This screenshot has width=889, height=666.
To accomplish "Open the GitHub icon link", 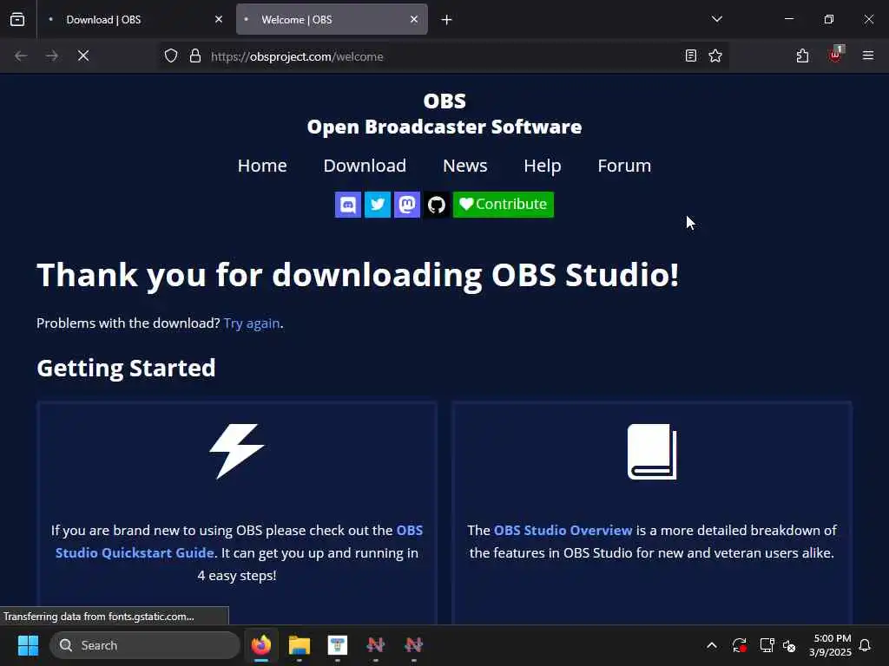I will [x=436, y=205].
